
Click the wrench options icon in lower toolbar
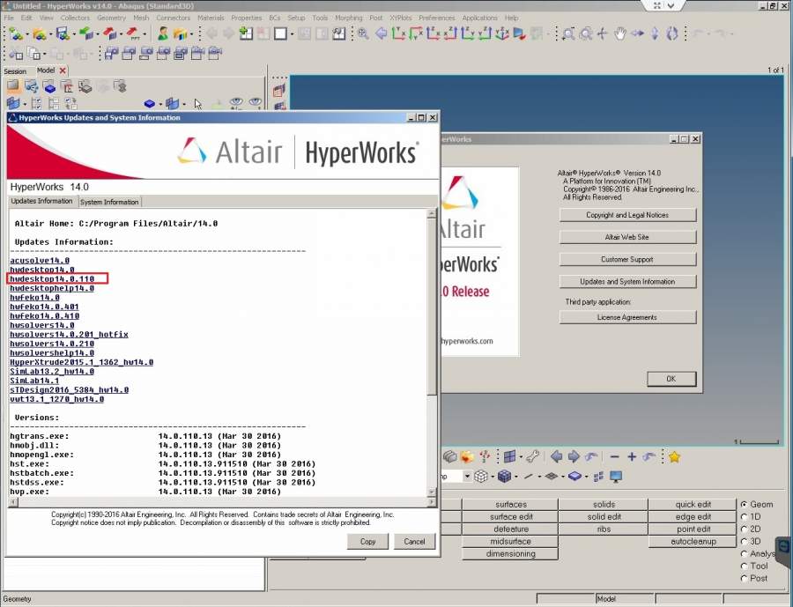532,456
